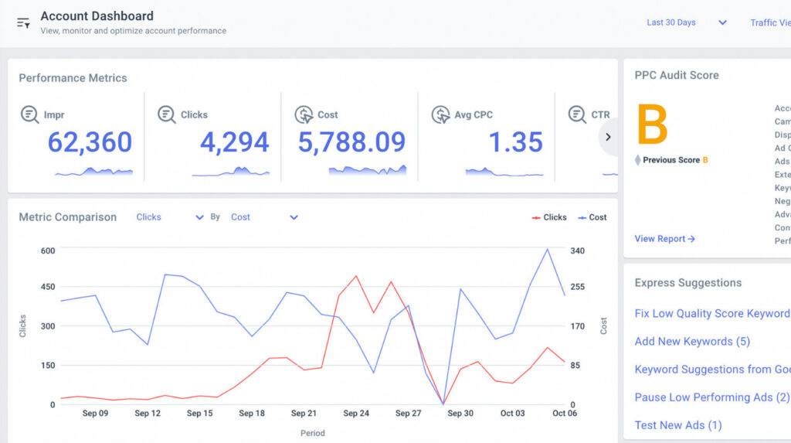The width and height of the screenshot is (791, 443).
Task: Click the Clicks metric magnifier icon
Action: [x=167, y=114]
